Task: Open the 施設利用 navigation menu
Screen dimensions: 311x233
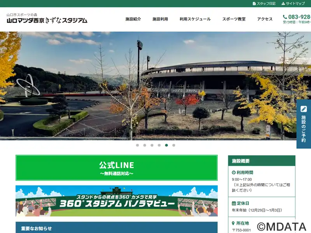Action: click(x=160, y=19)
